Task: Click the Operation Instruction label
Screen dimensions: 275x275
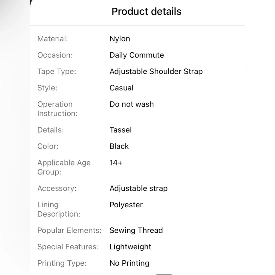Action: point(57,109)
